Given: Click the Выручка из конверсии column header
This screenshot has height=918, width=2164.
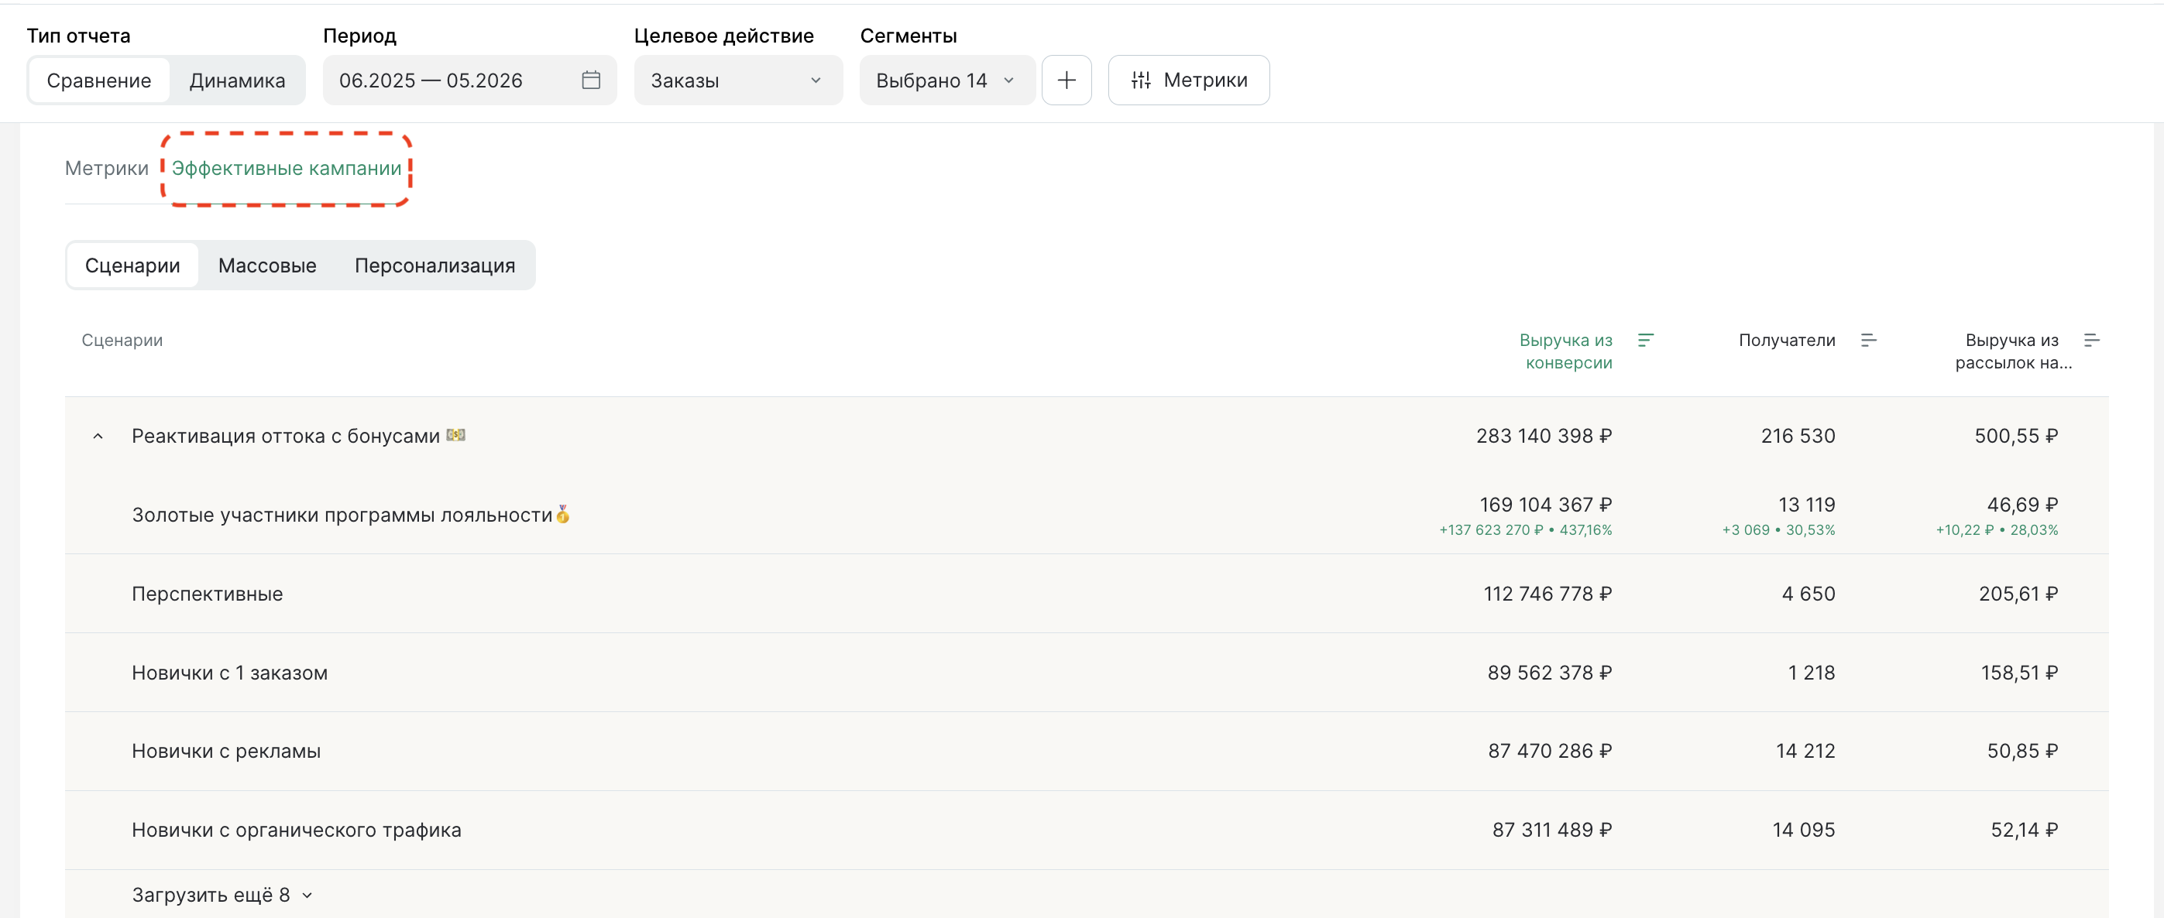Looking at the screenshot, I should point(1565,351).
